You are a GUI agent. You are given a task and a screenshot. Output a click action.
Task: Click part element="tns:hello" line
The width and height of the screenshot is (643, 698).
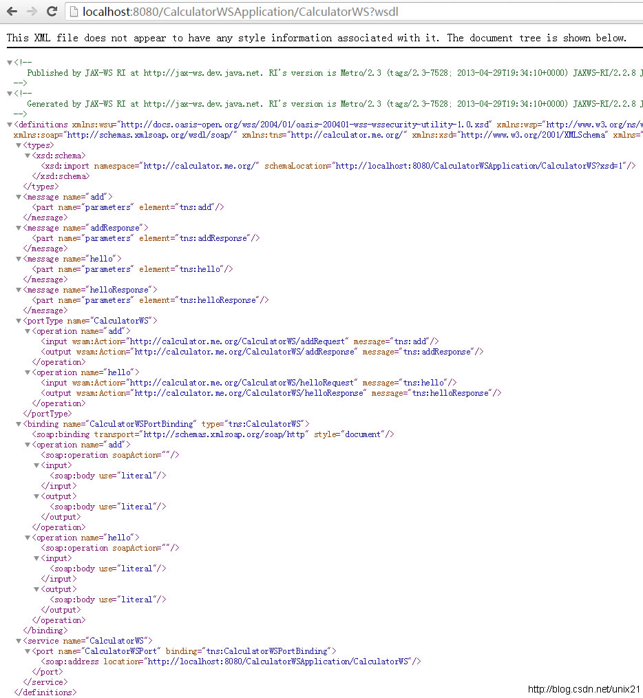pyautogui.click(x=133, y=269)
